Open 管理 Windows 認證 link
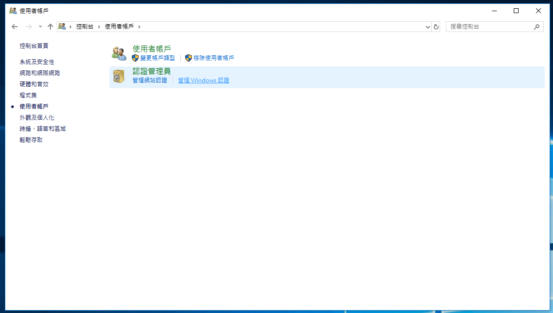 point(204,80)
